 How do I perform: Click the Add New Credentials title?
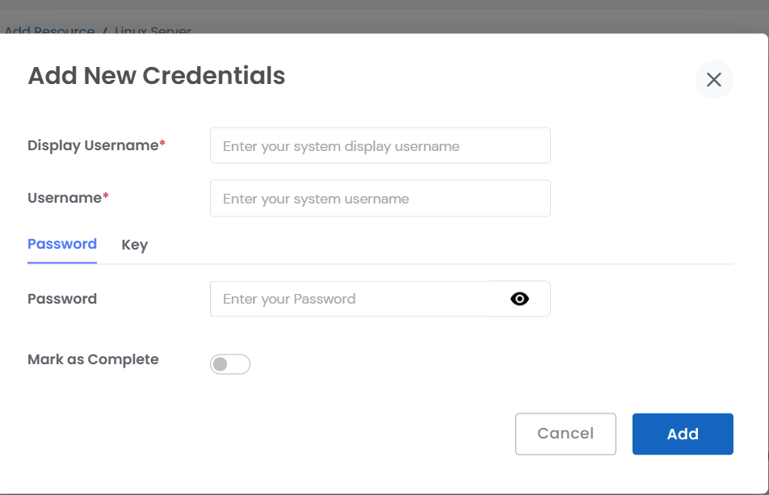tap(157, 75)
